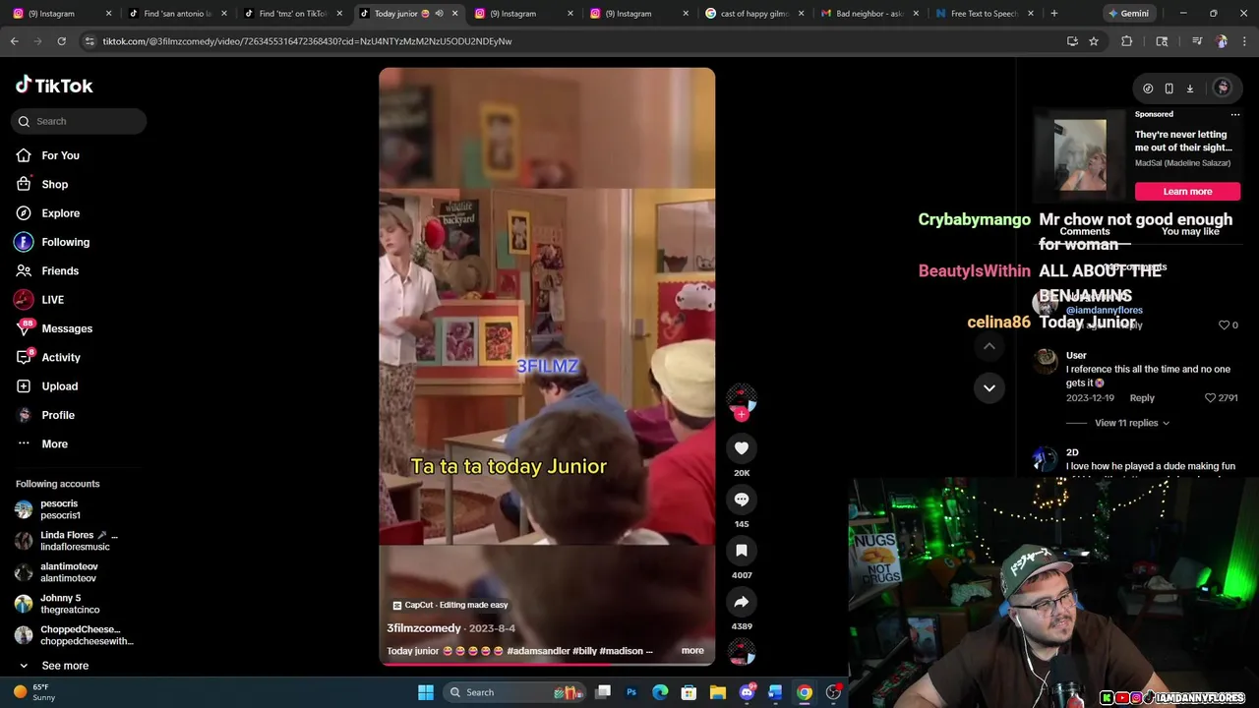Image resolution: width=1259 pixels, height=708 pixels.
Task: Click the TikTok search field
Action: 79,121
